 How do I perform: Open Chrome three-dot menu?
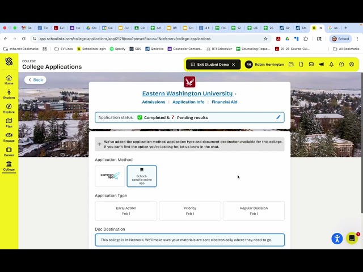point(357,39)
